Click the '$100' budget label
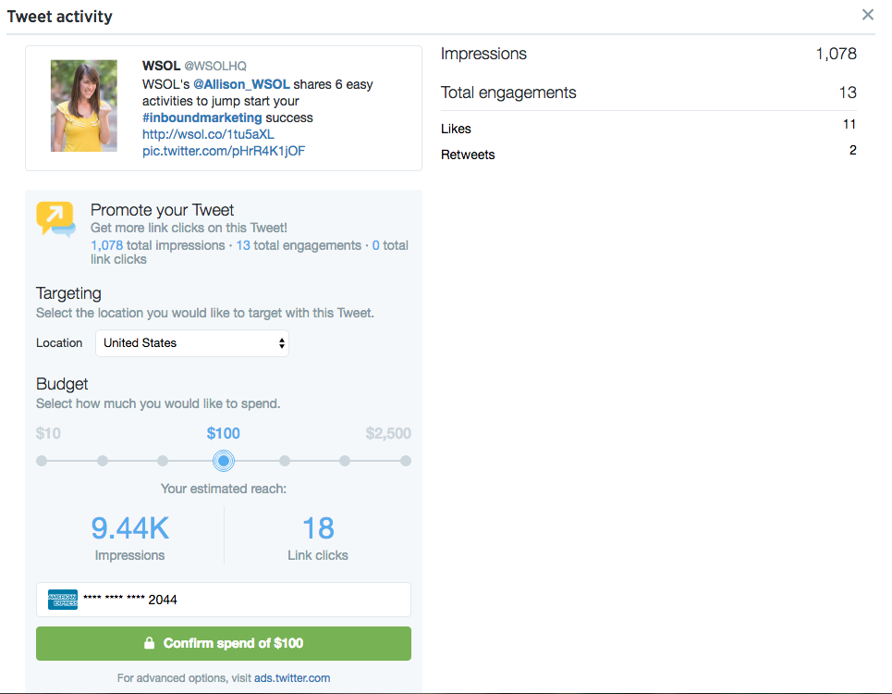This screenshot has width=892, height=694. pos(224,433)
